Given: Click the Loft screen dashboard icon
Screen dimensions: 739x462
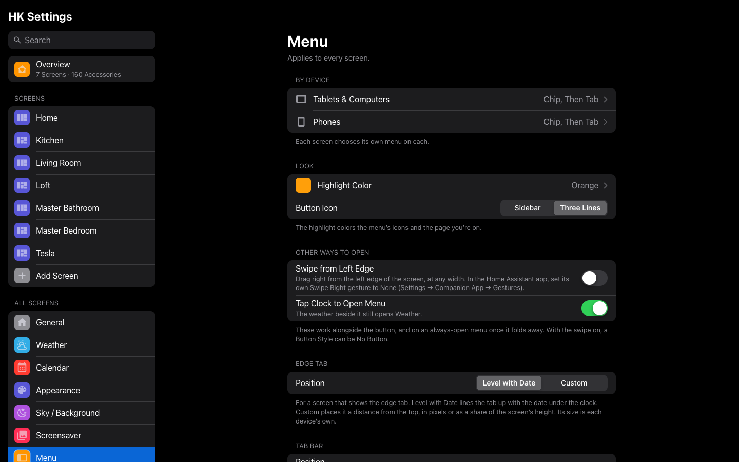Looking at the screenshot, I should [22, 185].
